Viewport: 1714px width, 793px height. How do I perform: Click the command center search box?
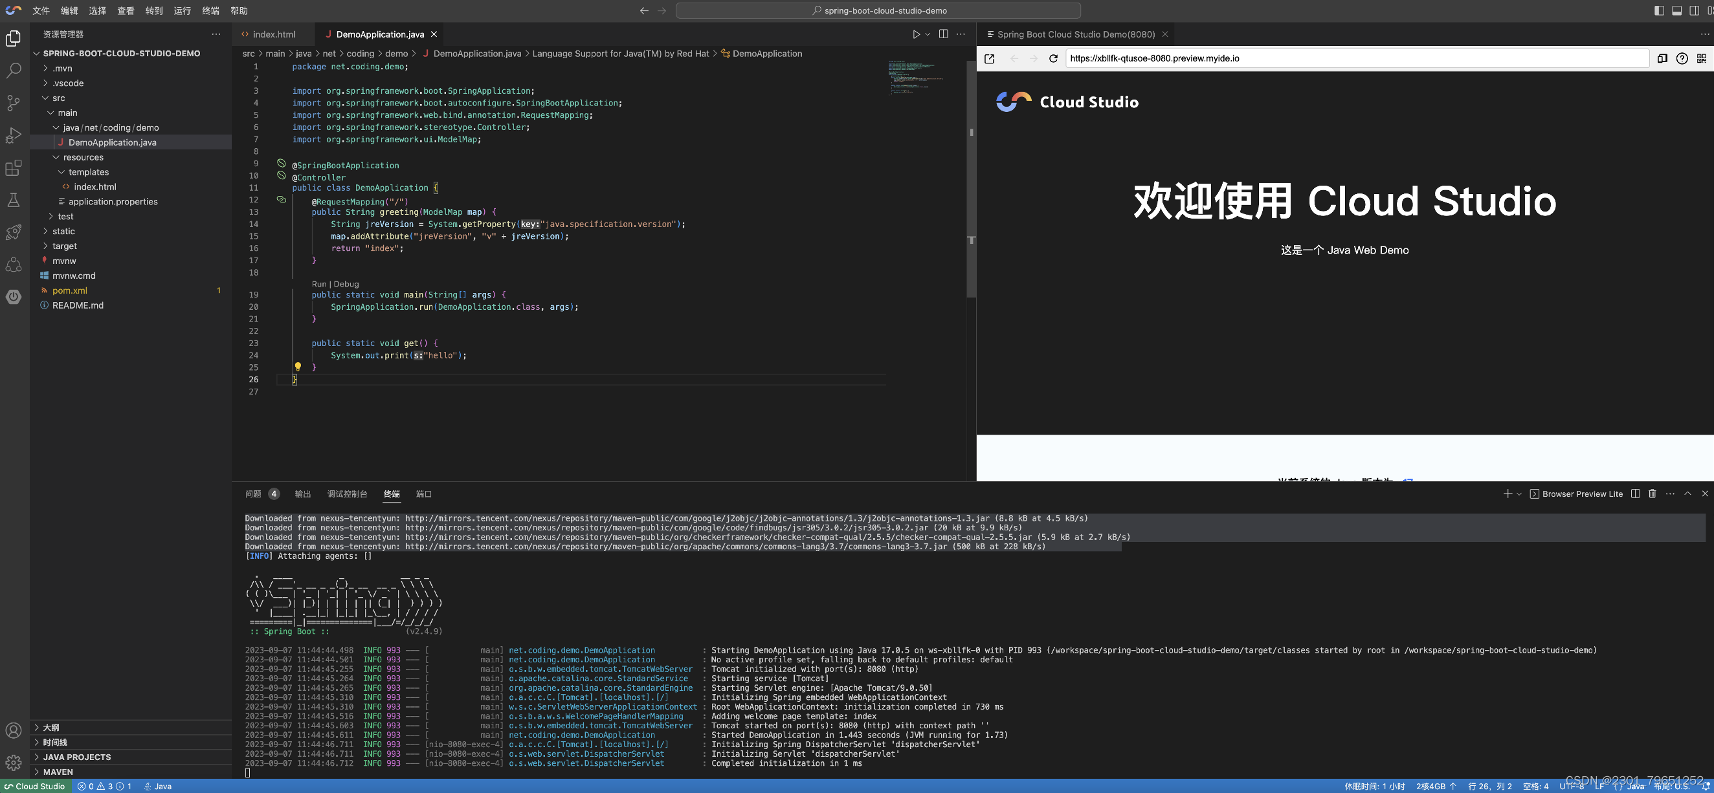click(878, 10)
